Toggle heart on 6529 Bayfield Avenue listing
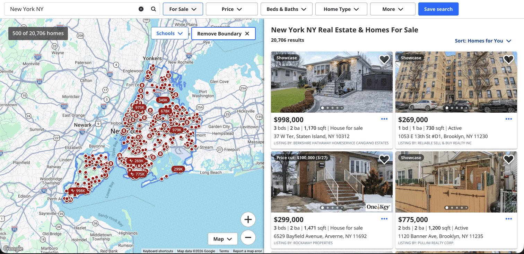Screen dimensions: 524x254 (x=384, y=159)
